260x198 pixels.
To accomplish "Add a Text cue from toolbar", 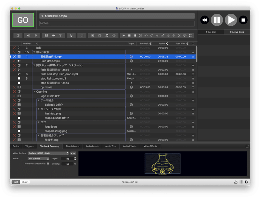I will point(60,35).
